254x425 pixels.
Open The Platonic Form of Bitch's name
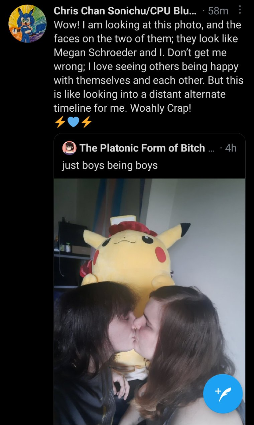point(142,148)
